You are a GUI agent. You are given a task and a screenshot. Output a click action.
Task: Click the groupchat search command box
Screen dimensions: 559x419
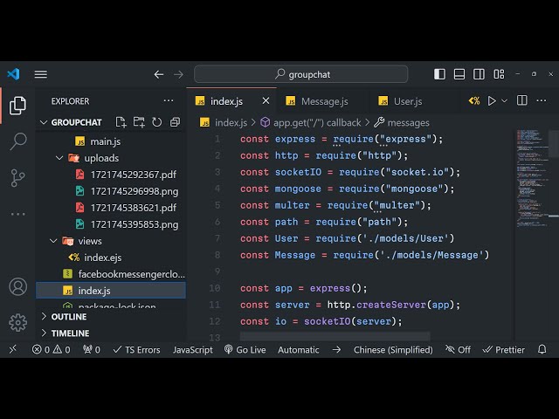301,74
